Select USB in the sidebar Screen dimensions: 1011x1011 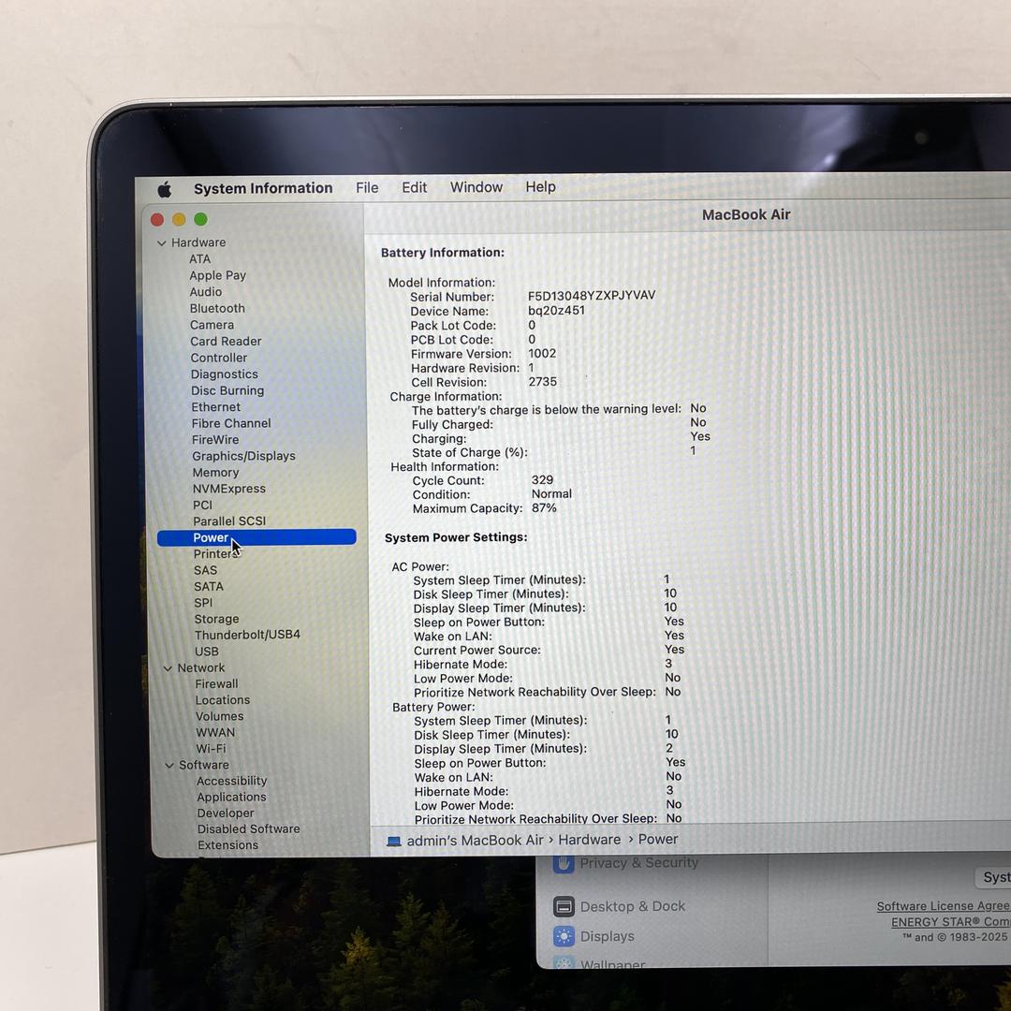(x=207, y=652)
